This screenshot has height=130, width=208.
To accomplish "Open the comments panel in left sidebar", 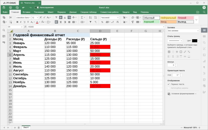I will pos(4,36).
